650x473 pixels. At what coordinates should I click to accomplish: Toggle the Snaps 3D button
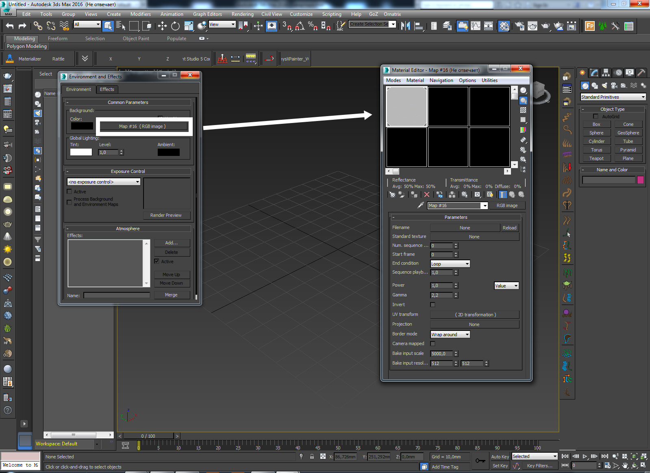[x=287, y=26]
